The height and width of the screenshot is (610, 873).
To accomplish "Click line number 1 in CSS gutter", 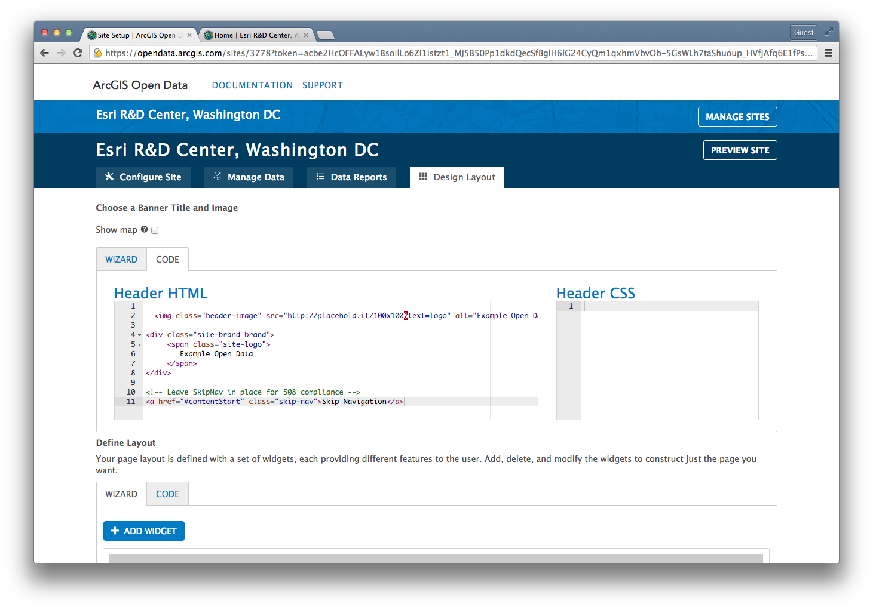I will (x=571, y=306).
